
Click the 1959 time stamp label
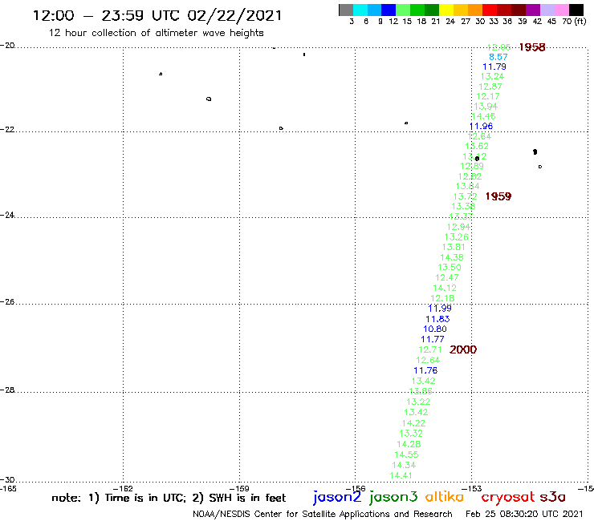(498, 196)
